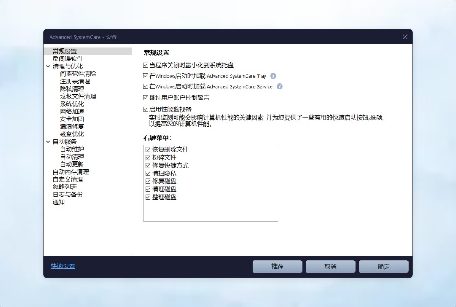Open 漏洞修复 settings
The width and height of the screenshot is (456, 307).
(x=72, y=127)
